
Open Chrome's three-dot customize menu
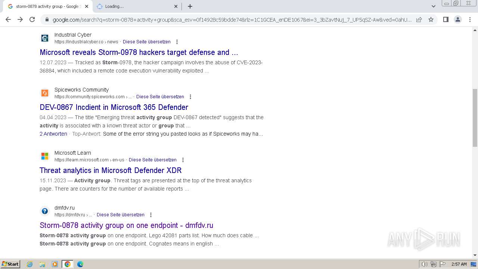coord(470,19)
